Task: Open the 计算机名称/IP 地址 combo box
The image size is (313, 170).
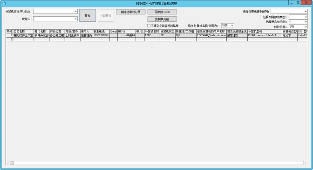Action: coord(55,12)
